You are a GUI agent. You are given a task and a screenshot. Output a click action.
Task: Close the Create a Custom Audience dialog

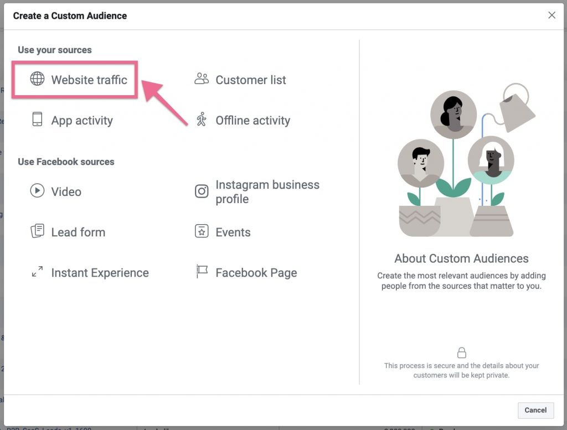pos(551,15)
